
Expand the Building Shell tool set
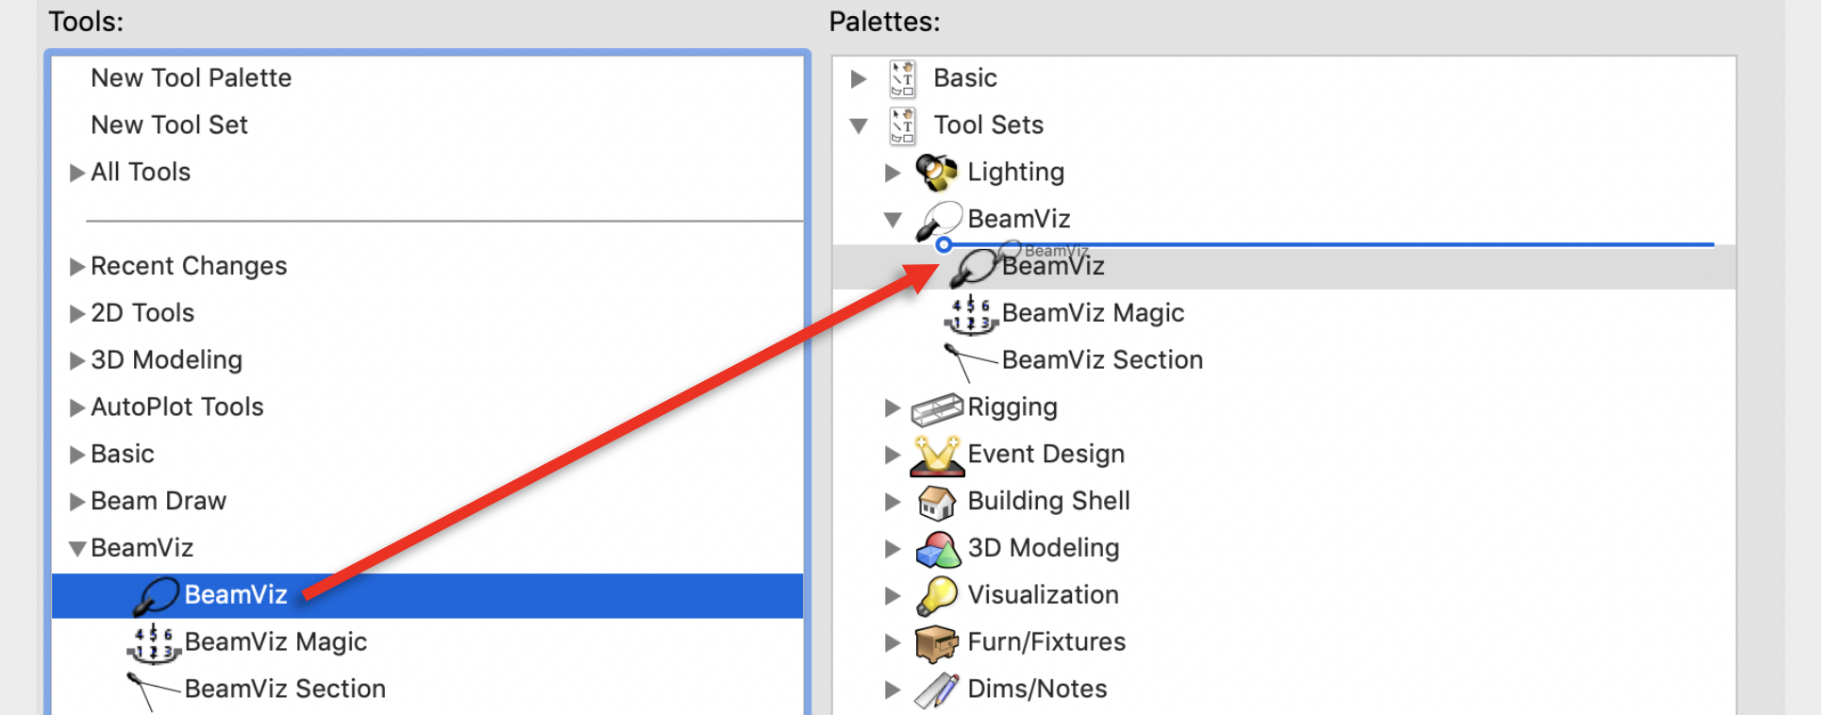pos(893,502)
